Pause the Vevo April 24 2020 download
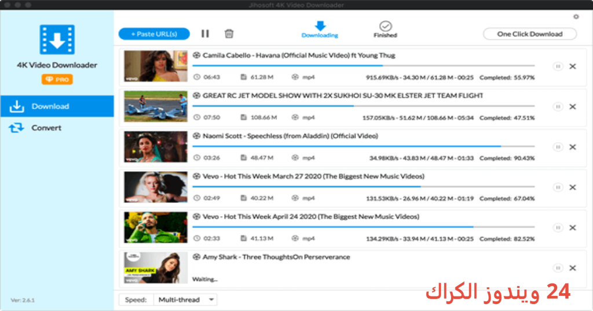 coord(558,228)
